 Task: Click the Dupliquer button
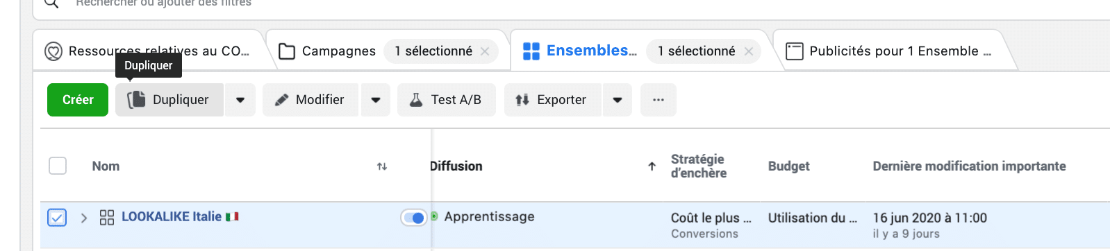click(169, 100)
